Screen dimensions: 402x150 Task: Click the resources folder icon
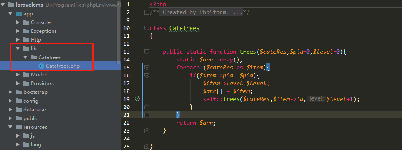pyautogui.click(x=19, y=127)
